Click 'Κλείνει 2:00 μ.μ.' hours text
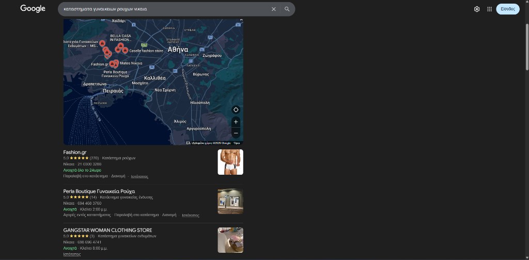Screen dimensions: 529x260 click(94, 209)
